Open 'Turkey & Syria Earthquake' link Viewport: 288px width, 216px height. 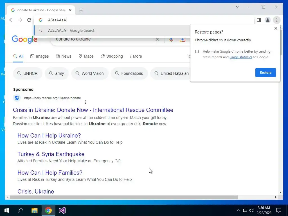51,154
